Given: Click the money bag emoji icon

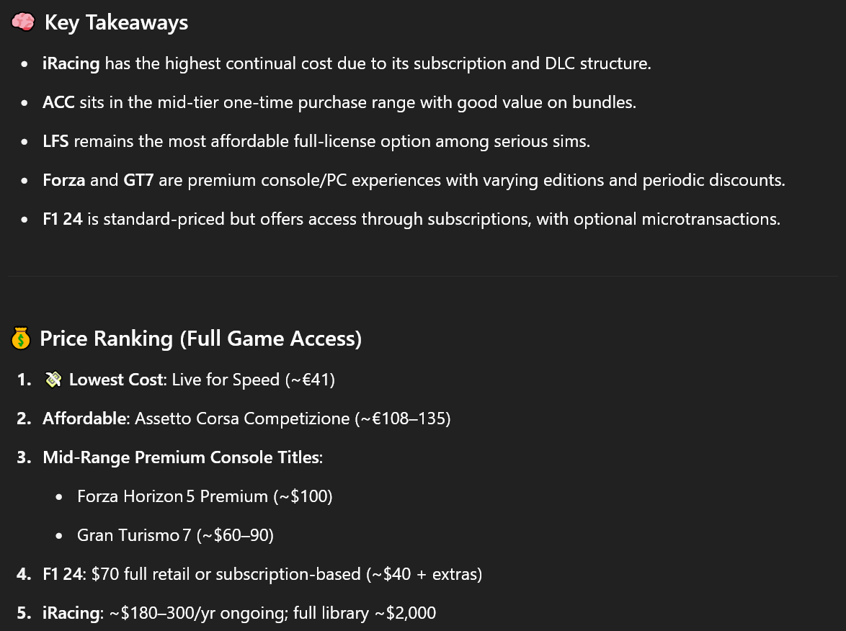Looking at the screenshot, I should coord(20,338).
